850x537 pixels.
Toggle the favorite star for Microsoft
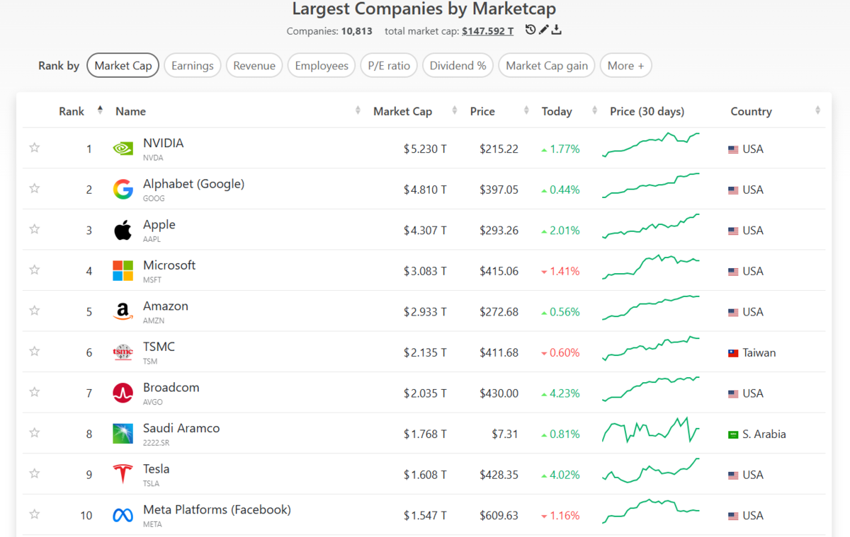point(34,270)
